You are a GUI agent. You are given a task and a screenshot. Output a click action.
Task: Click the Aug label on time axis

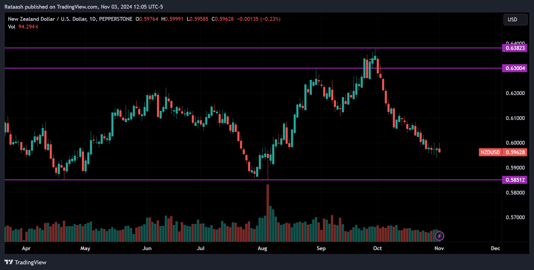(x=262, y=248)
